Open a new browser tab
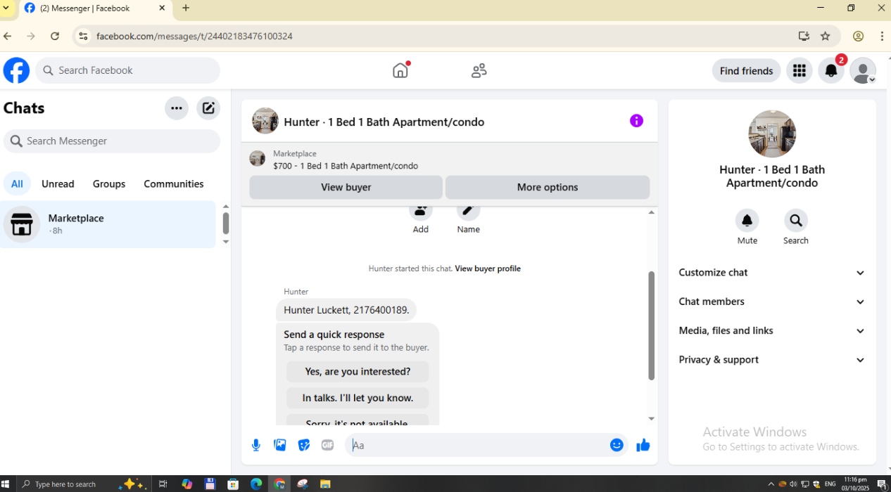The width and height of the screenshot is (891, 492). coord(186,8)
